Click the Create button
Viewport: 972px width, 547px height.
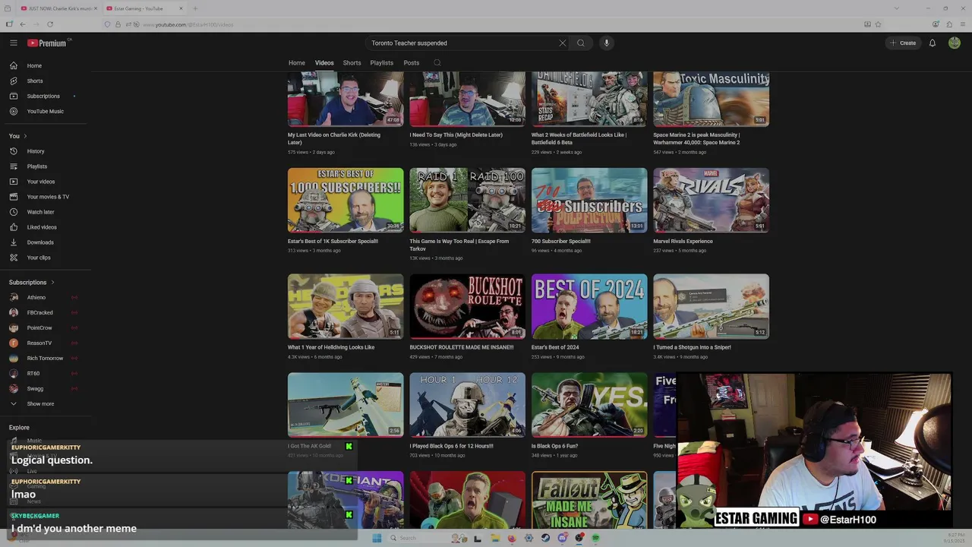point(904,43)
